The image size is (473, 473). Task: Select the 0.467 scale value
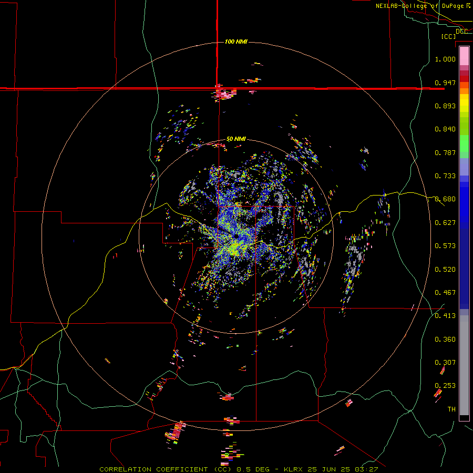(445, 293)
